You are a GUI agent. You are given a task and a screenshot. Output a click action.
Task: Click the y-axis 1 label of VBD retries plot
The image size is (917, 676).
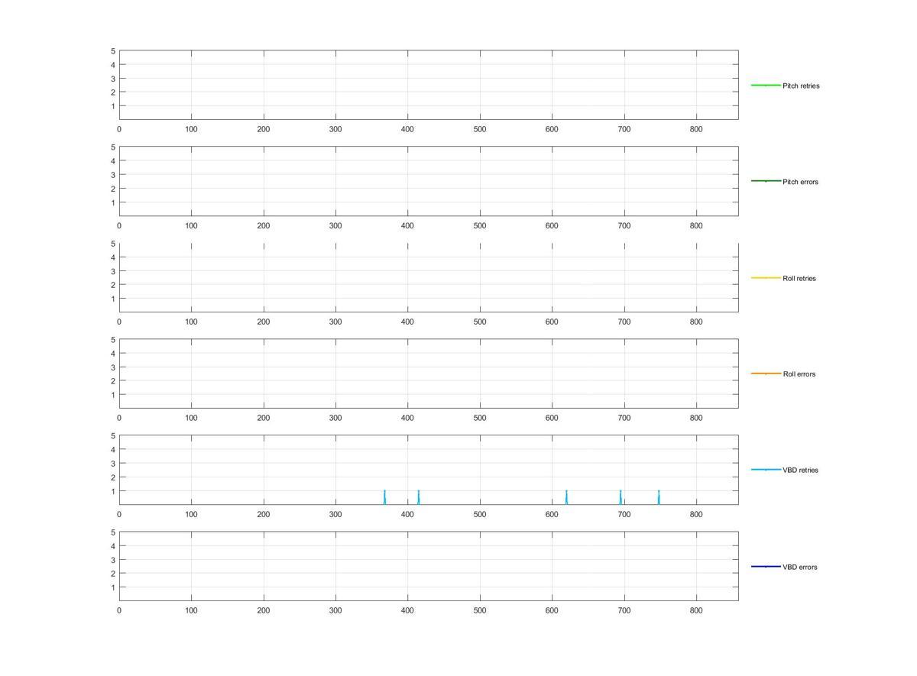(x=112, y=491)
